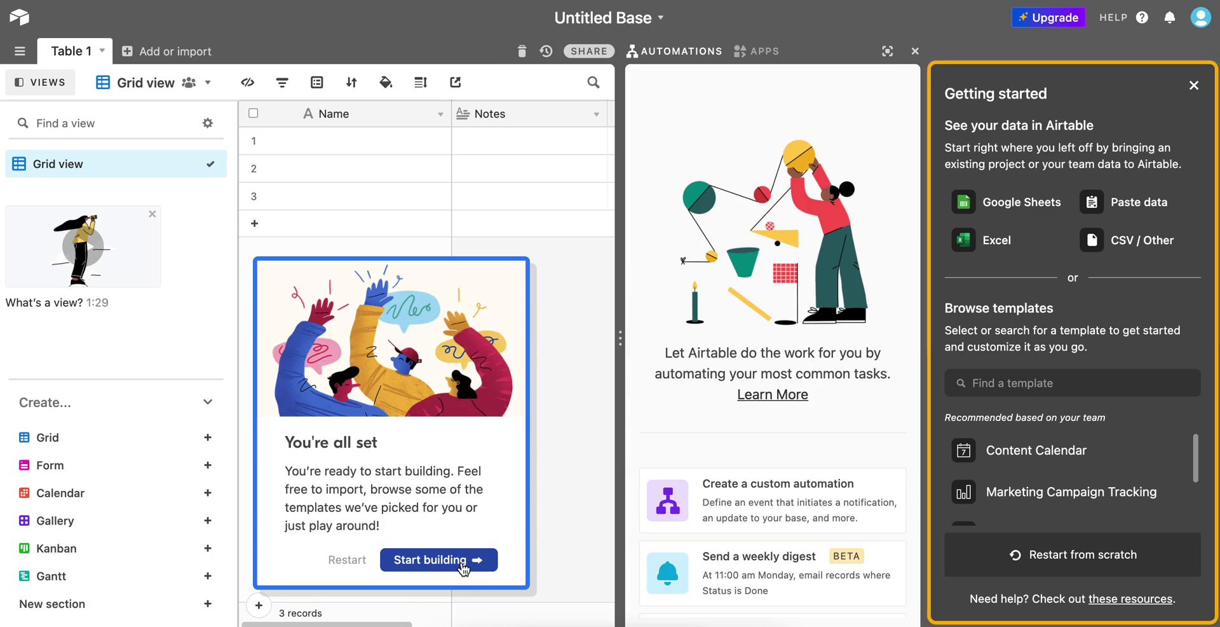Play the What's a view video thumbnail

(x=83, y=247)
